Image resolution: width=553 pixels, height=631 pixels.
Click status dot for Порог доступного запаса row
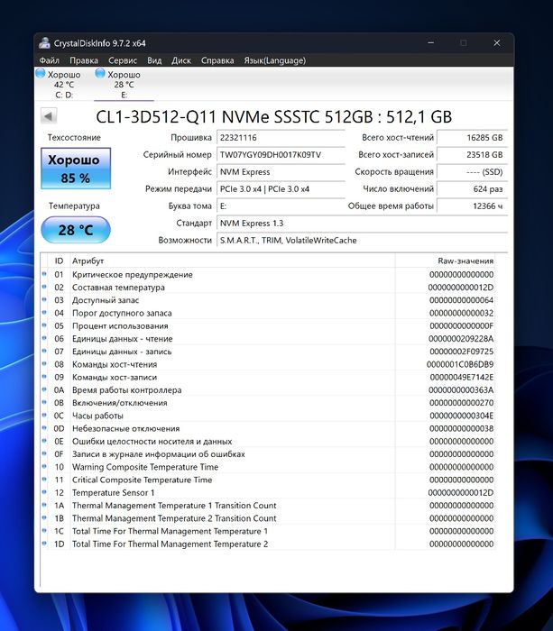(x=44, y=313)
